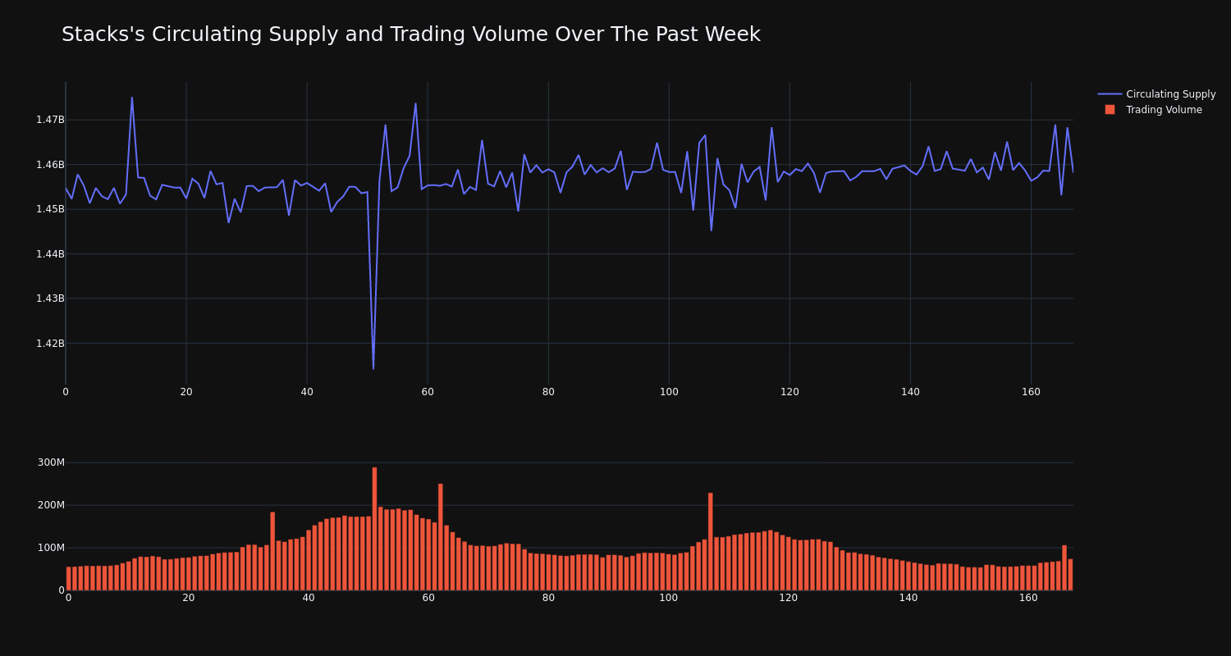This screenshot has width=1231, height=656.
Task: Click the 1.45B y-axis label
Action: [x=50, y=209]
